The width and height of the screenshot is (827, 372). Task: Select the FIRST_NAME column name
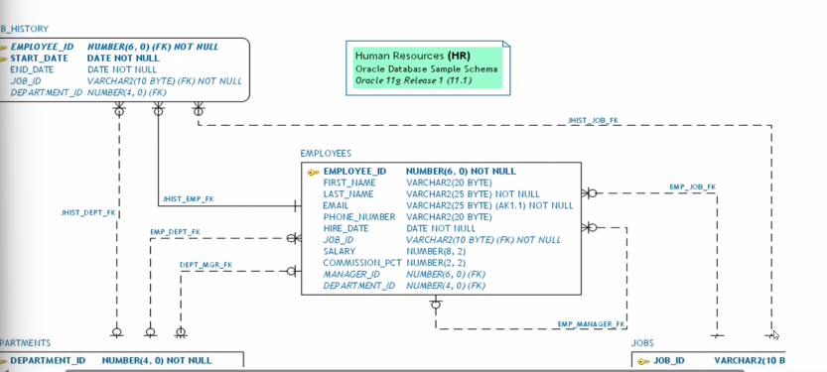coord(349,183)
